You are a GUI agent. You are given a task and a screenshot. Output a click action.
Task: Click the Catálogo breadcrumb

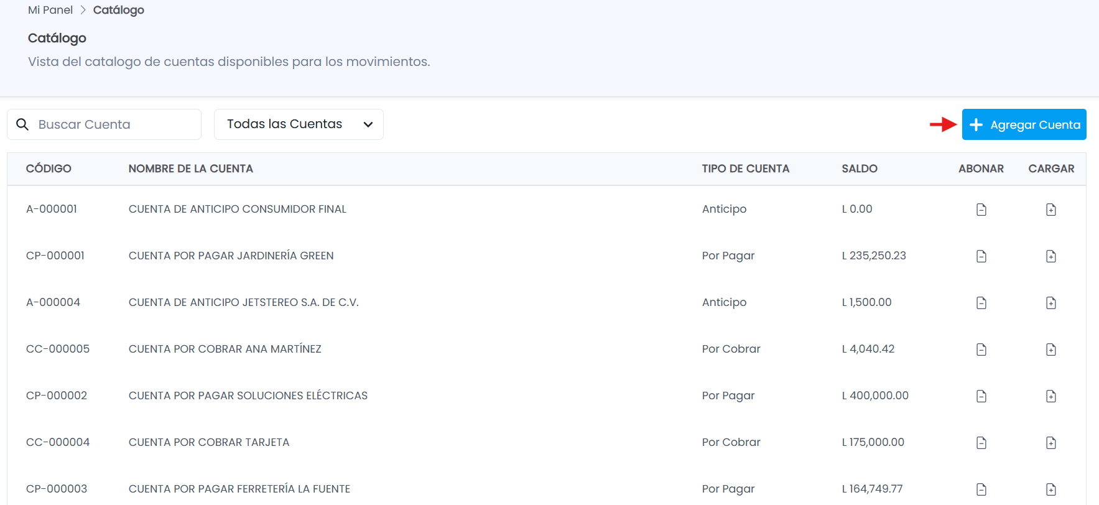pyautogui.click(x=119, y=10)
